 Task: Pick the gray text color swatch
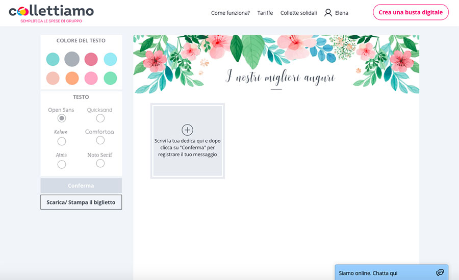coord(72,59)
